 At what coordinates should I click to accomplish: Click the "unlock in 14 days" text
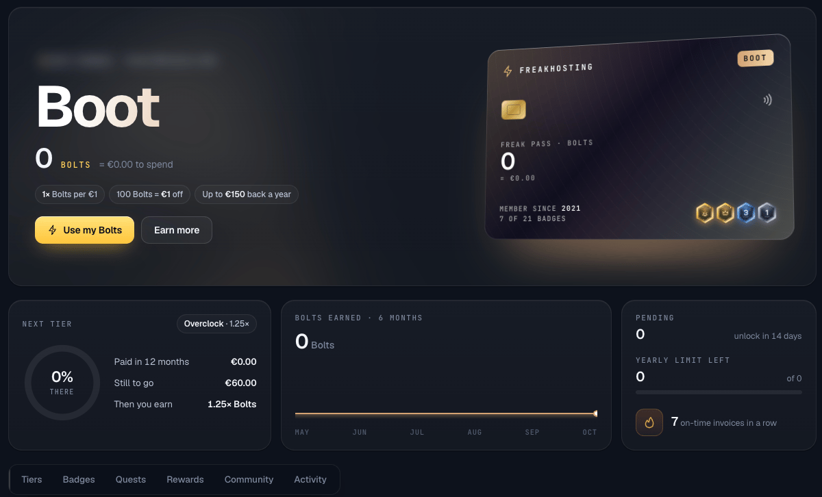click(768, 336)
